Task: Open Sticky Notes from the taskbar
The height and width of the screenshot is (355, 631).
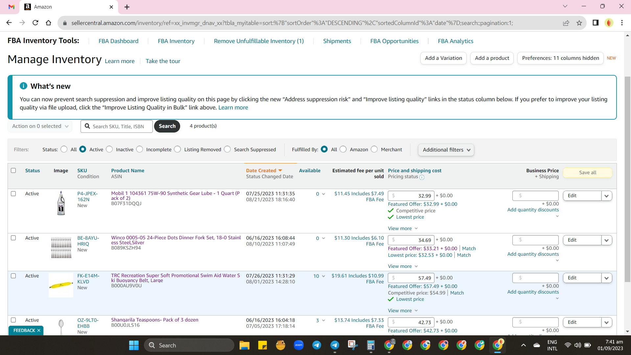Action: tap(262, 345)
